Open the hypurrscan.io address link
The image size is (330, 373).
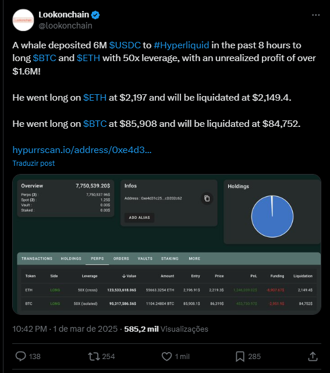[x=82, y=150]
